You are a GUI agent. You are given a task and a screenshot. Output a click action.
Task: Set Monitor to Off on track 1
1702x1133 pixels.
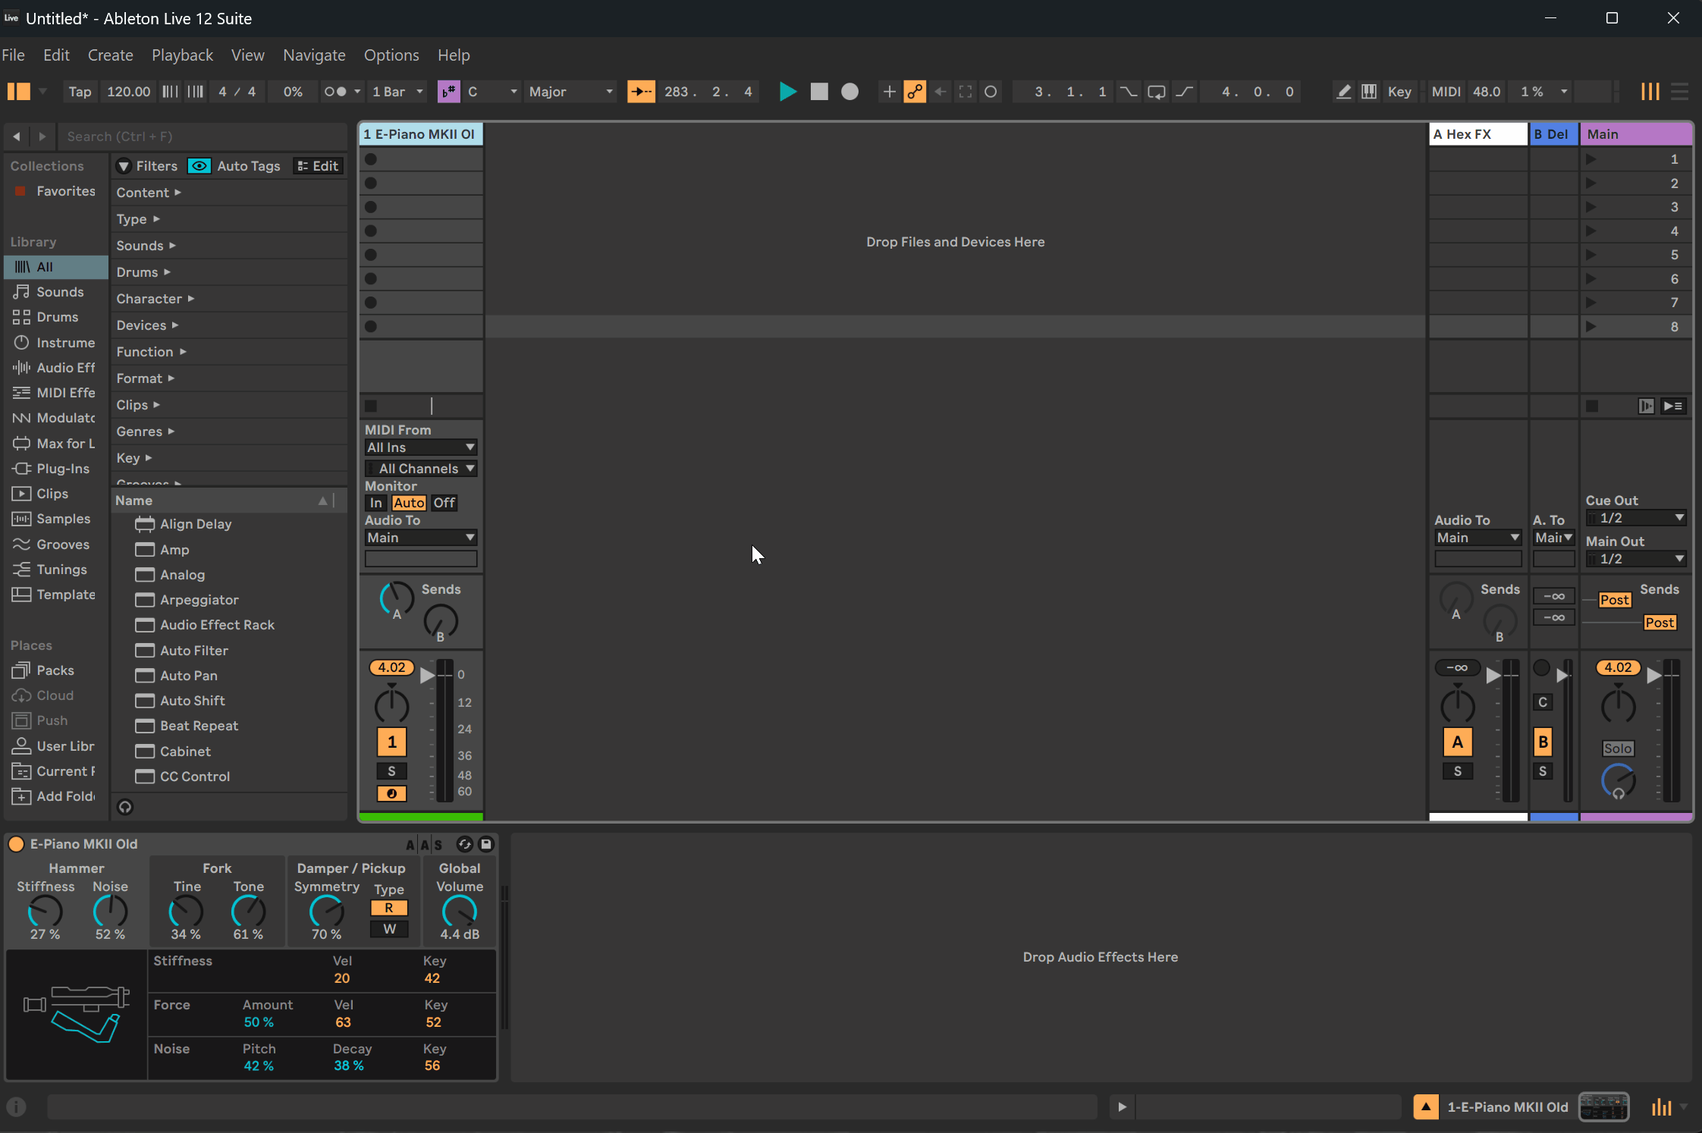click(x=444, y=503)
